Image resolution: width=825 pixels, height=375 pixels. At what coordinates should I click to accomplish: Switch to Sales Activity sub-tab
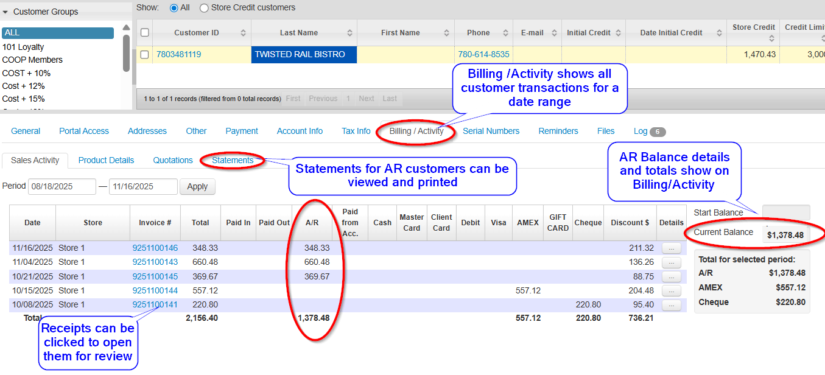point(35,160)
